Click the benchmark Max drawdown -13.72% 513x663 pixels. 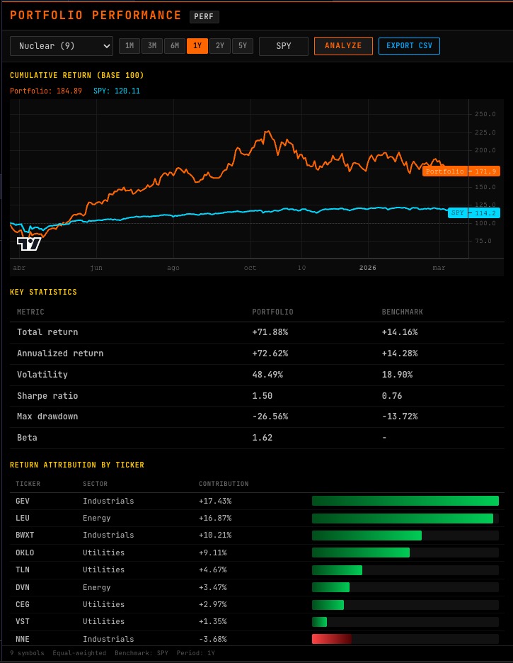pos(400,416)
